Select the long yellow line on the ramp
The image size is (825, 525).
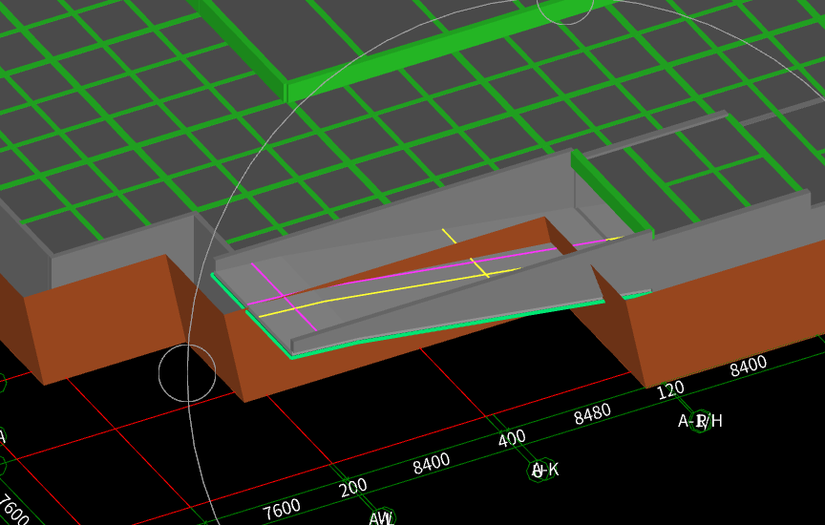click(x=390, y=292)
